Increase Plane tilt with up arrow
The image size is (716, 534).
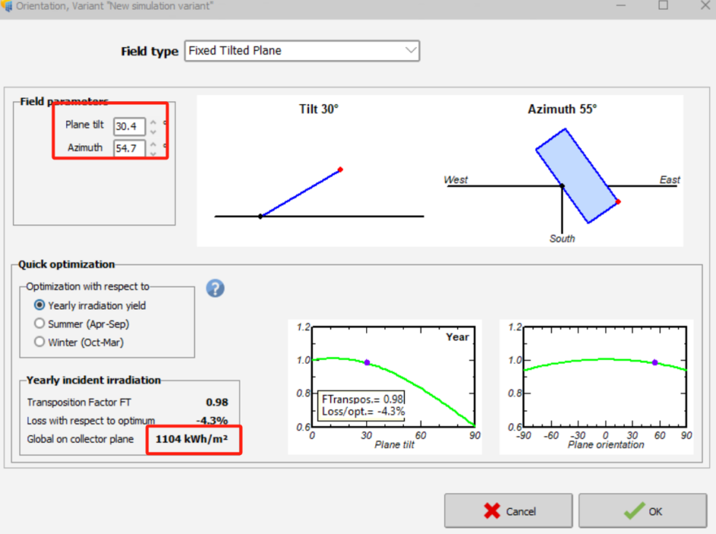153,122
